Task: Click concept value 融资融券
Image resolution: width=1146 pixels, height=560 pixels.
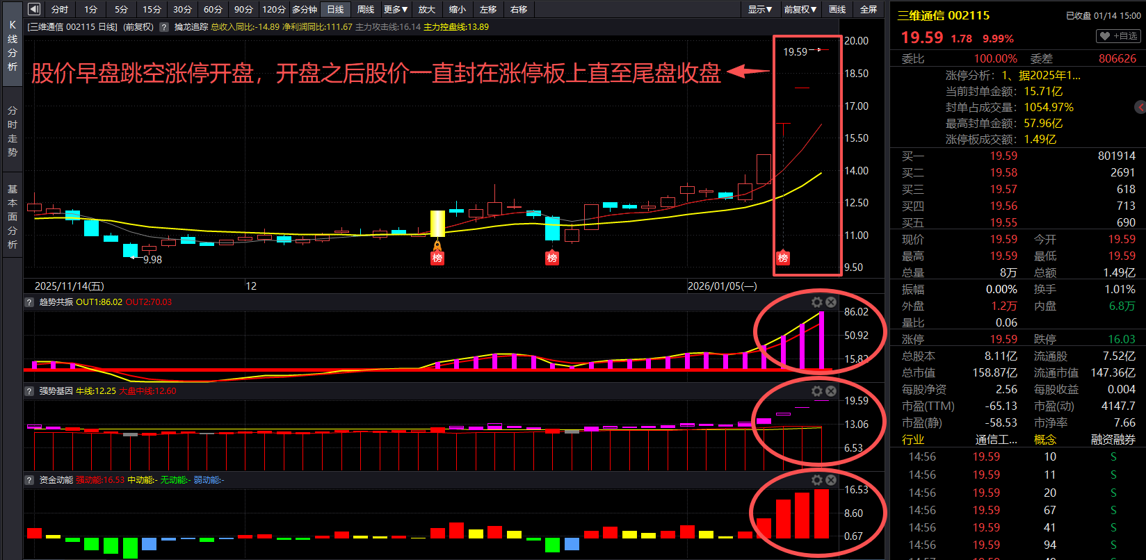Action: tap(1113, 439)
